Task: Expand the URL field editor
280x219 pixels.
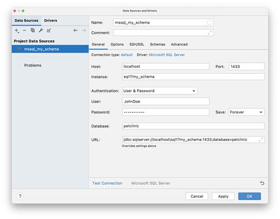Action: 261,140
